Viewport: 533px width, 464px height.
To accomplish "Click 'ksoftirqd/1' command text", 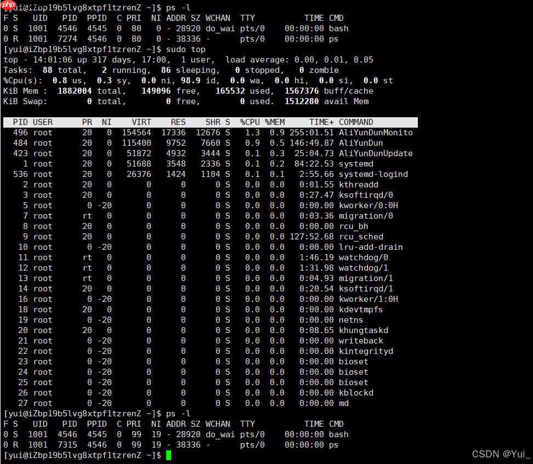I will click(366, 289).
